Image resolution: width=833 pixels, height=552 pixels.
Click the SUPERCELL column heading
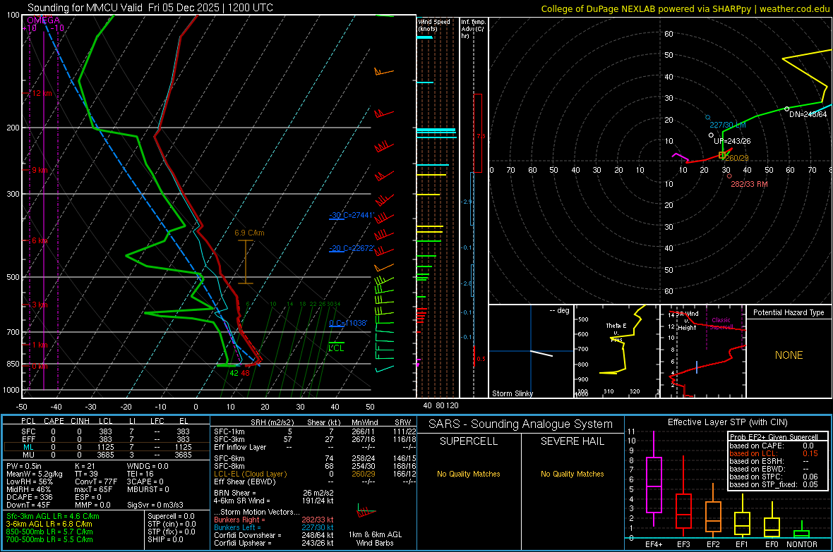pos(469,441)
